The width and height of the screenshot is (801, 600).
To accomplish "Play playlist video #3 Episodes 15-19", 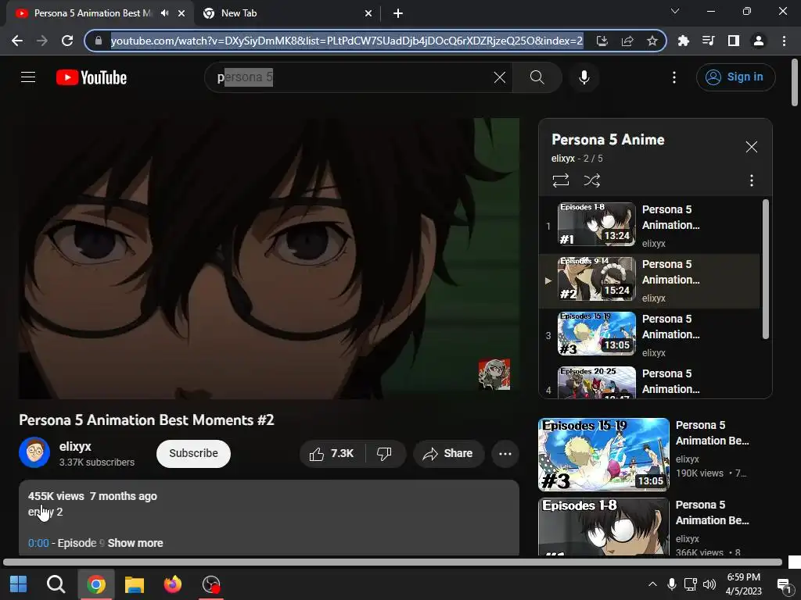I will coord(648,336).
